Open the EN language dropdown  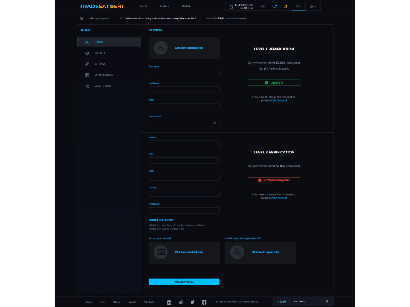pyautogui.click(x=313, y=7)
